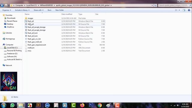Navigate to Local Disk (C:) breadcrumb
192x108 pixels.
[x=31, y=5]
